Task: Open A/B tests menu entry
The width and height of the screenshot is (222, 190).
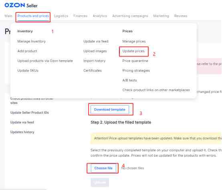Action: 130,80
